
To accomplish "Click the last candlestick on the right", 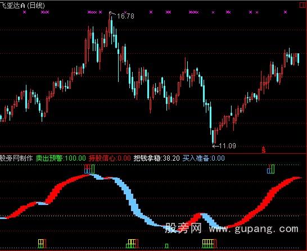I will [x=299, y=59].
